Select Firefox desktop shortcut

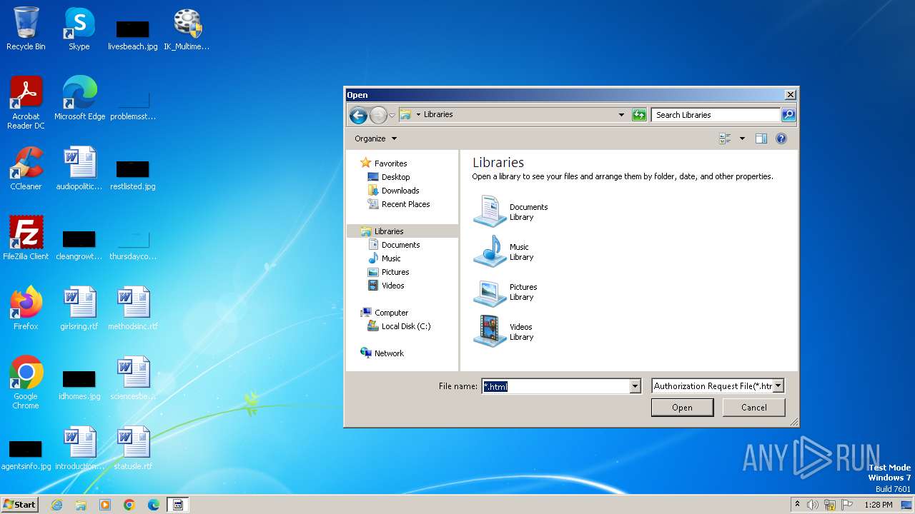point(26,308)
